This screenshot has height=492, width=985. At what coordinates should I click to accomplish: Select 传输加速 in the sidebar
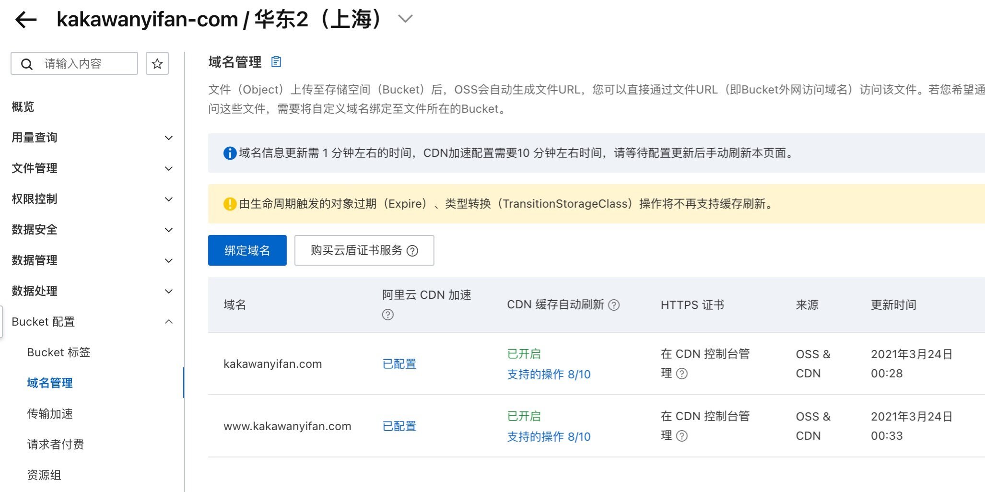(x=50, y=414)
